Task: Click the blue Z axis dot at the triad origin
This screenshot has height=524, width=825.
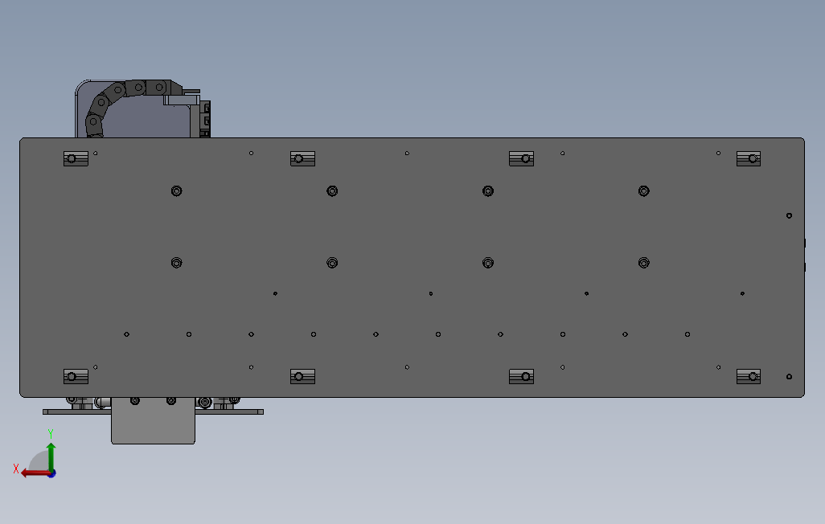Action: point(52,474)
